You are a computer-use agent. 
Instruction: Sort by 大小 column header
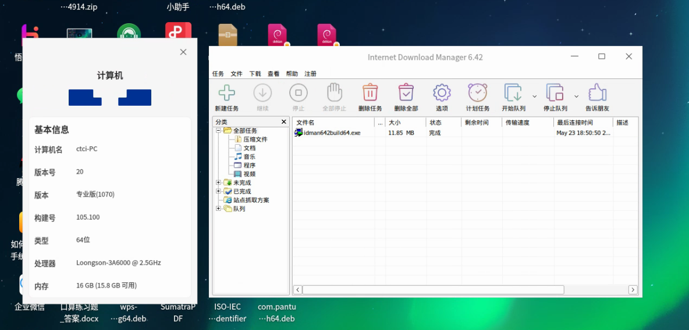(406, 123)
